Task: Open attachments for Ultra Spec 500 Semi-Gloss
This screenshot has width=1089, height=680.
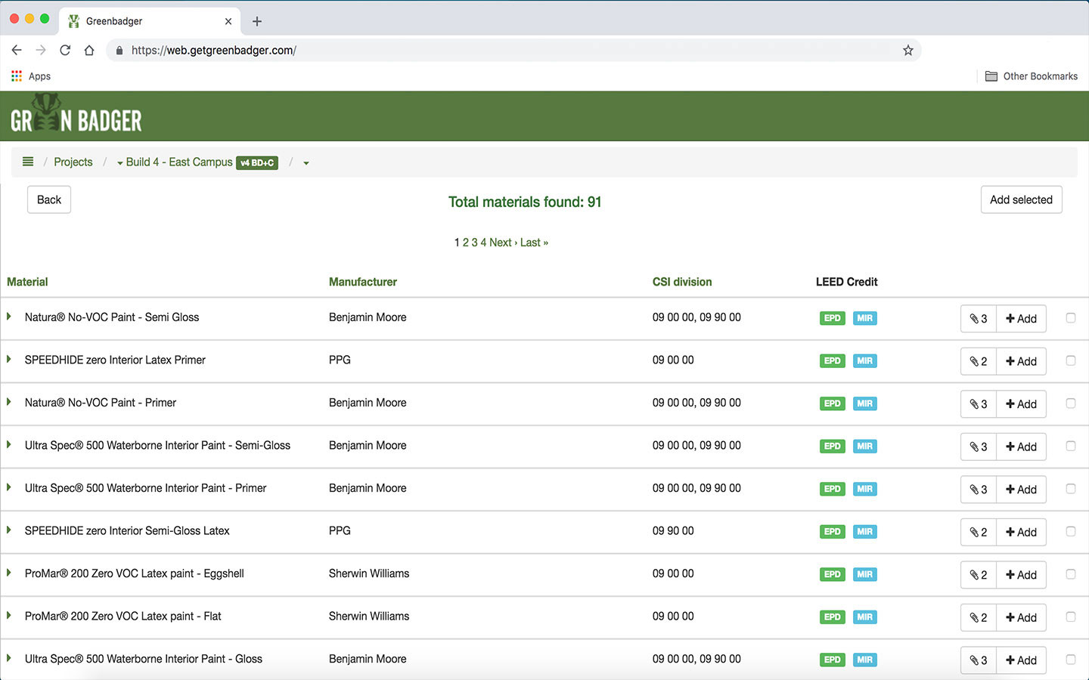Action: tap(979, 447)
